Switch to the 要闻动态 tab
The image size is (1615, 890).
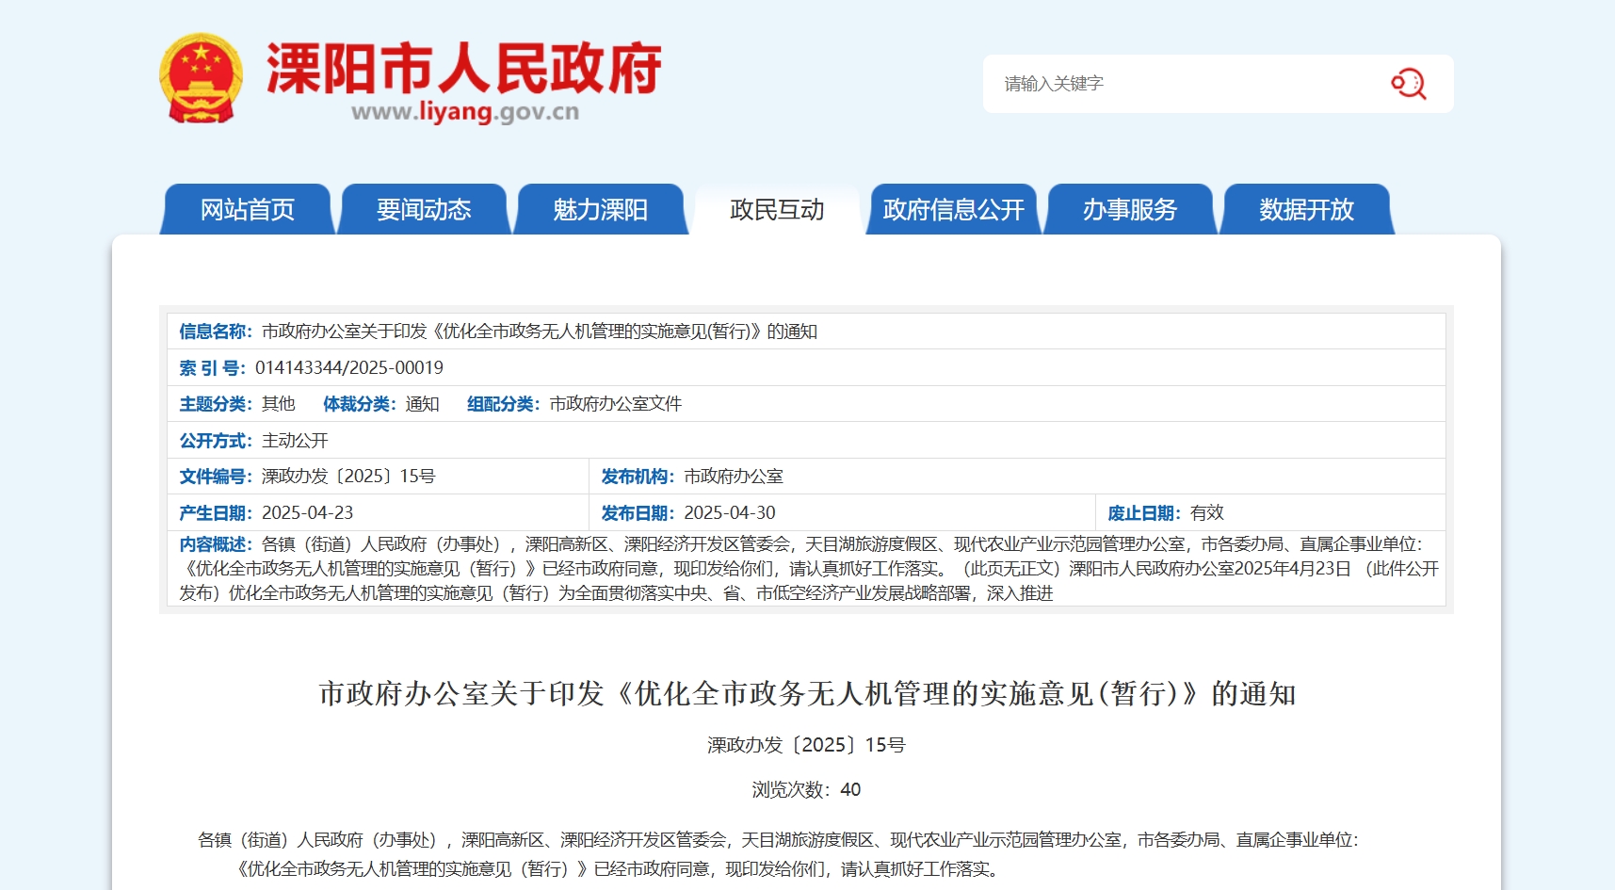(x=424, y=209)
